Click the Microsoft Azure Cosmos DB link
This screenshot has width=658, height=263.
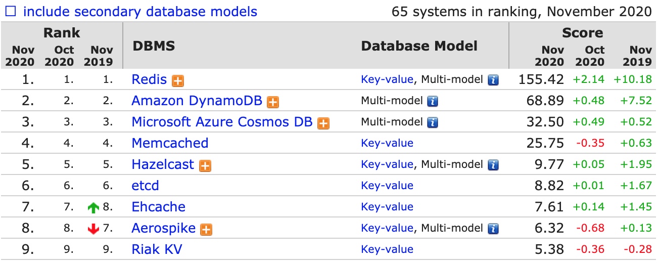(x=222, y=122)
